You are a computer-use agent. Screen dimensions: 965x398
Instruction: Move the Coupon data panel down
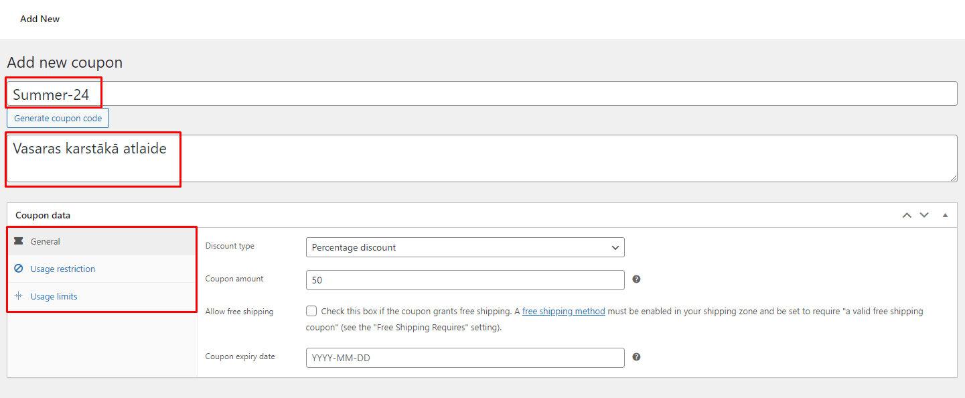[924, 215]
